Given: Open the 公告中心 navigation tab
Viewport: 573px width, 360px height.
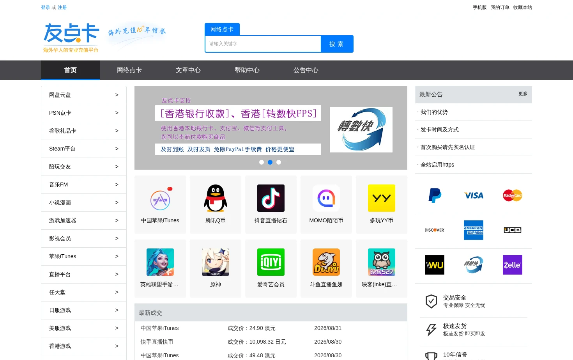Looking at the screenshot, I should [x=306, y=70].
